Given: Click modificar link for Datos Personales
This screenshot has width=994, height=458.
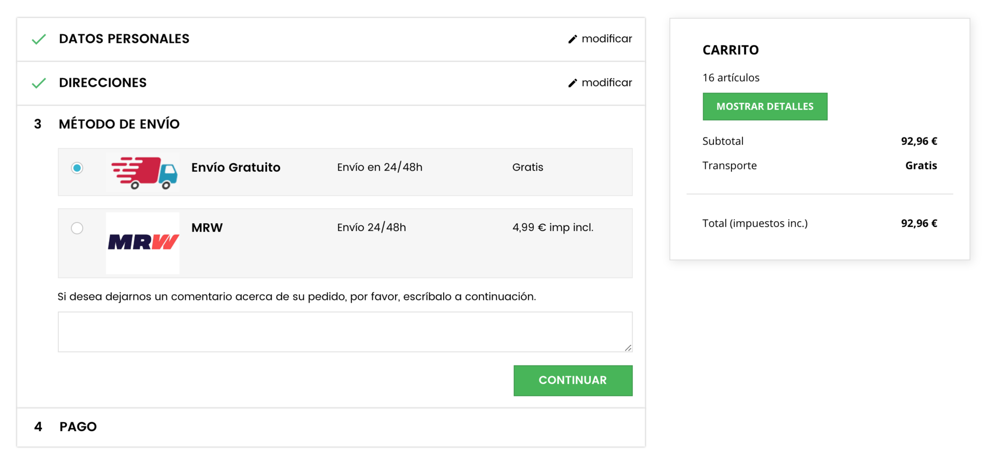Looking at the screenshot, I should pos(606,39).
